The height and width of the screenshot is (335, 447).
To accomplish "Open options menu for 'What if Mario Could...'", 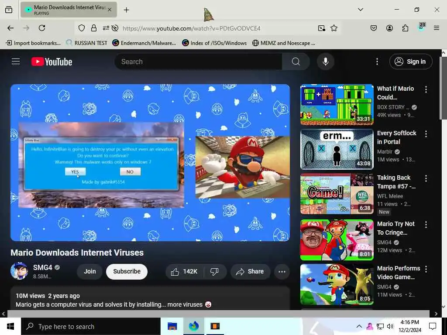I will click(426, 89).
